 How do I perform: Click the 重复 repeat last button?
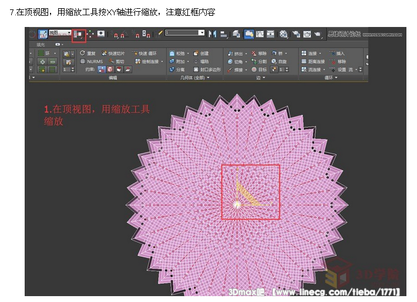click(88, 53)
